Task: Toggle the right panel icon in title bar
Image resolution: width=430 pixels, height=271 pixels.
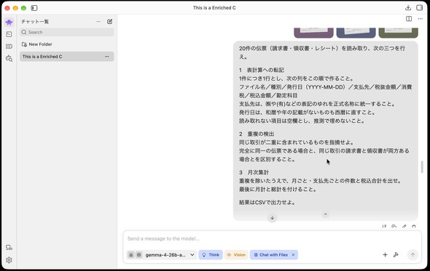Action: click(x=419, y=8)
